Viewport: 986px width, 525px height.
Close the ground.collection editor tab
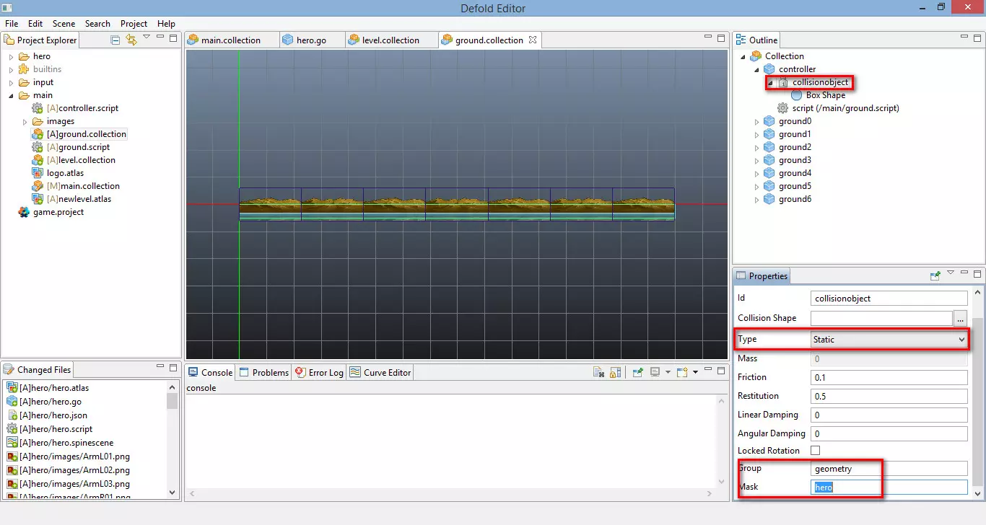pos(533,40)
